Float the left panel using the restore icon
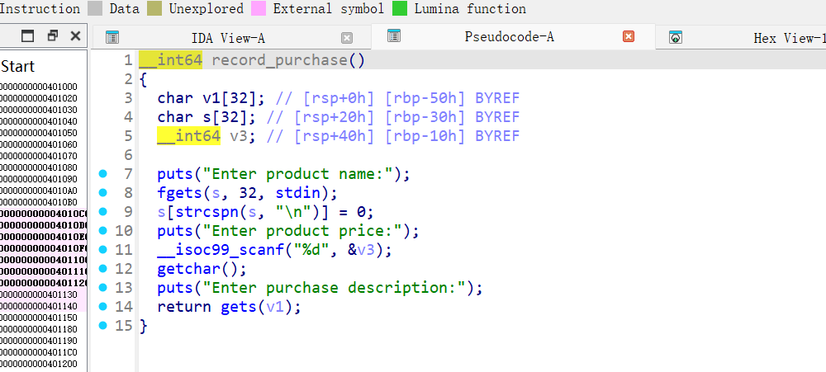This screenshot has height=372, width=826. [52, 35]
